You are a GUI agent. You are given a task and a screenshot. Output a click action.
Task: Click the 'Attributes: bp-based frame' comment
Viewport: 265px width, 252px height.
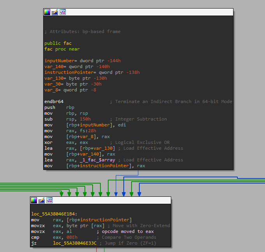coord(82,31)
